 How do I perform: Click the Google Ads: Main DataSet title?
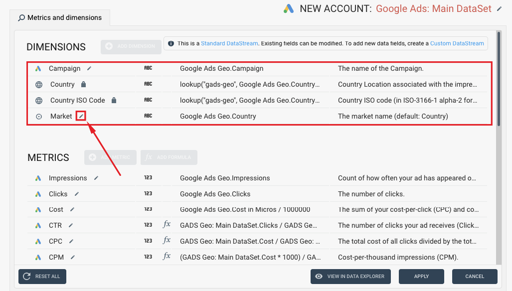click(434, 9)
